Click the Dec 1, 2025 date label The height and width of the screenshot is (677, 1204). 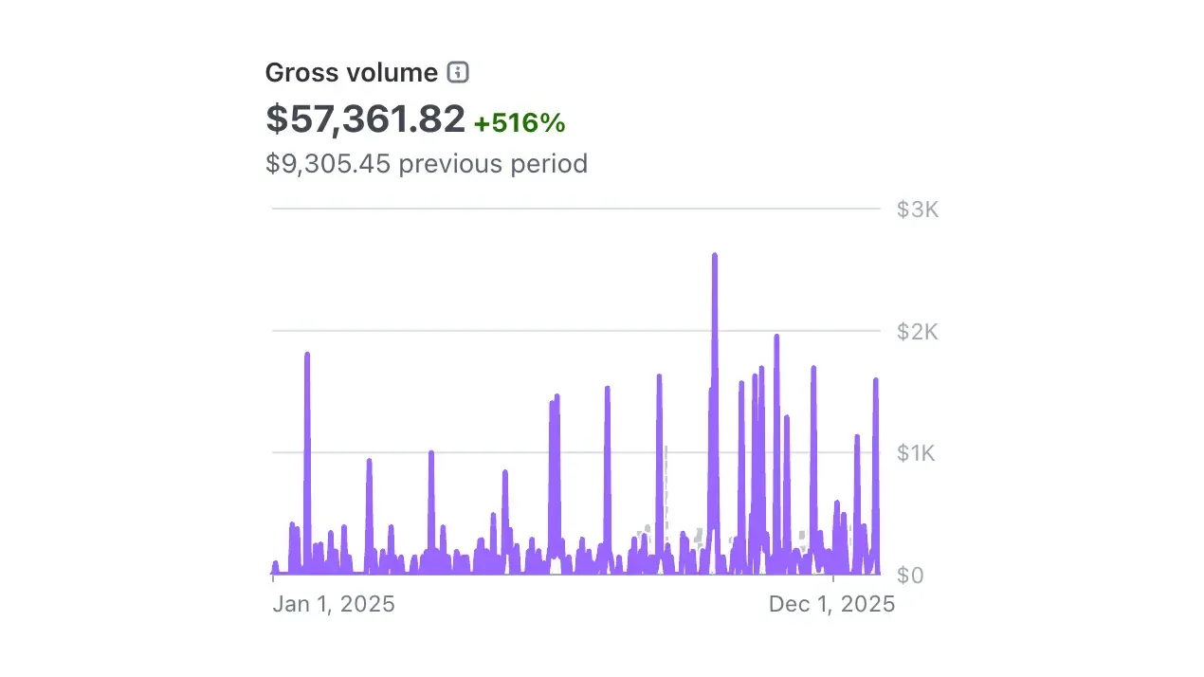(831, 604)
